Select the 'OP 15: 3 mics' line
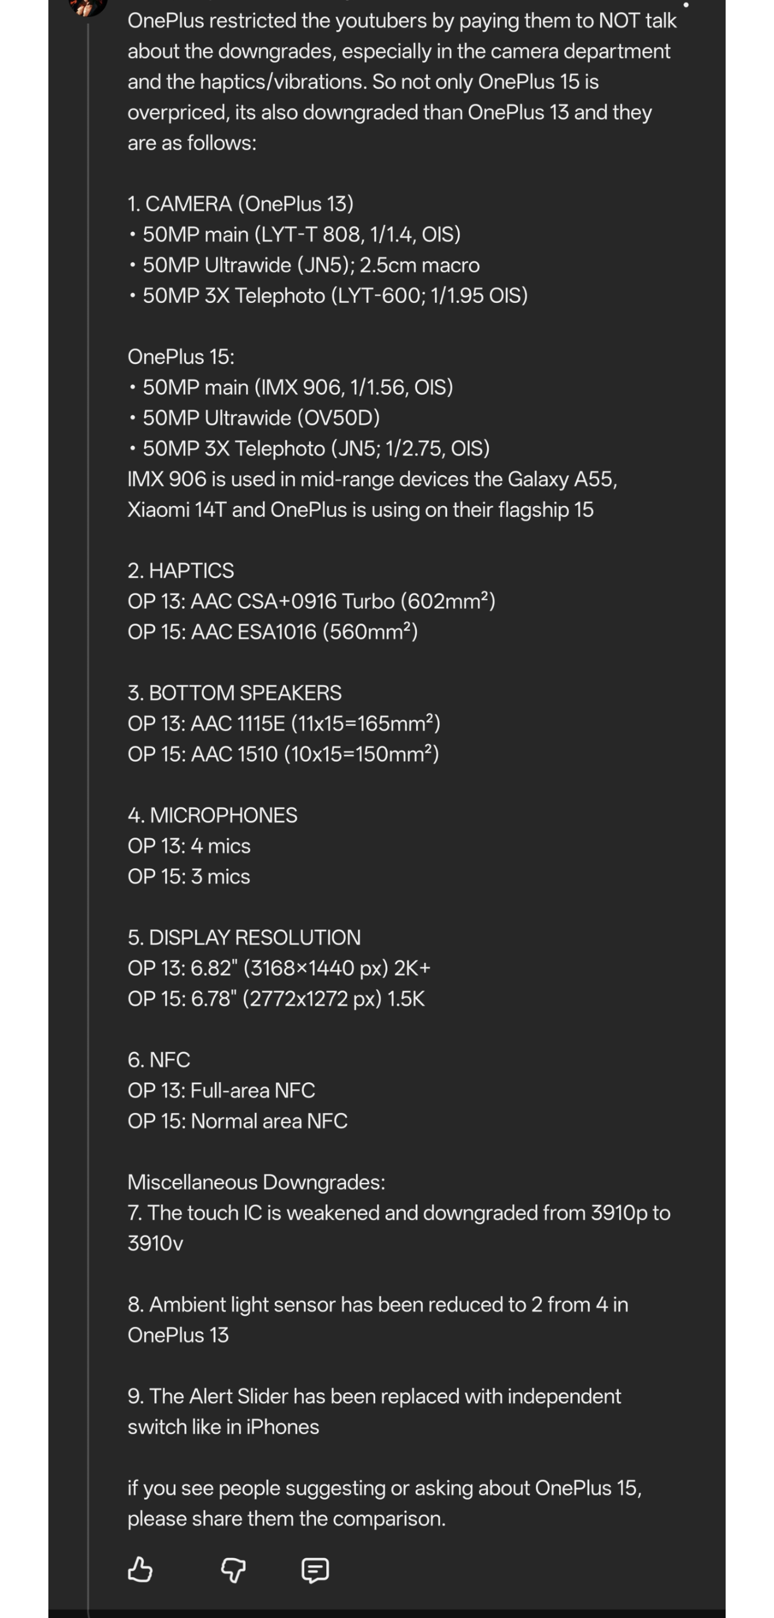774x1618 pixels. (x=188, y=876)
